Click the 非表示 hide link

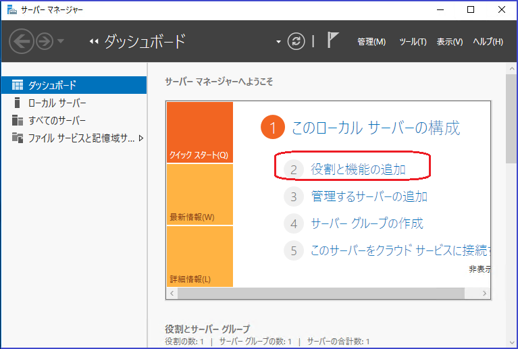click(480, 269)
